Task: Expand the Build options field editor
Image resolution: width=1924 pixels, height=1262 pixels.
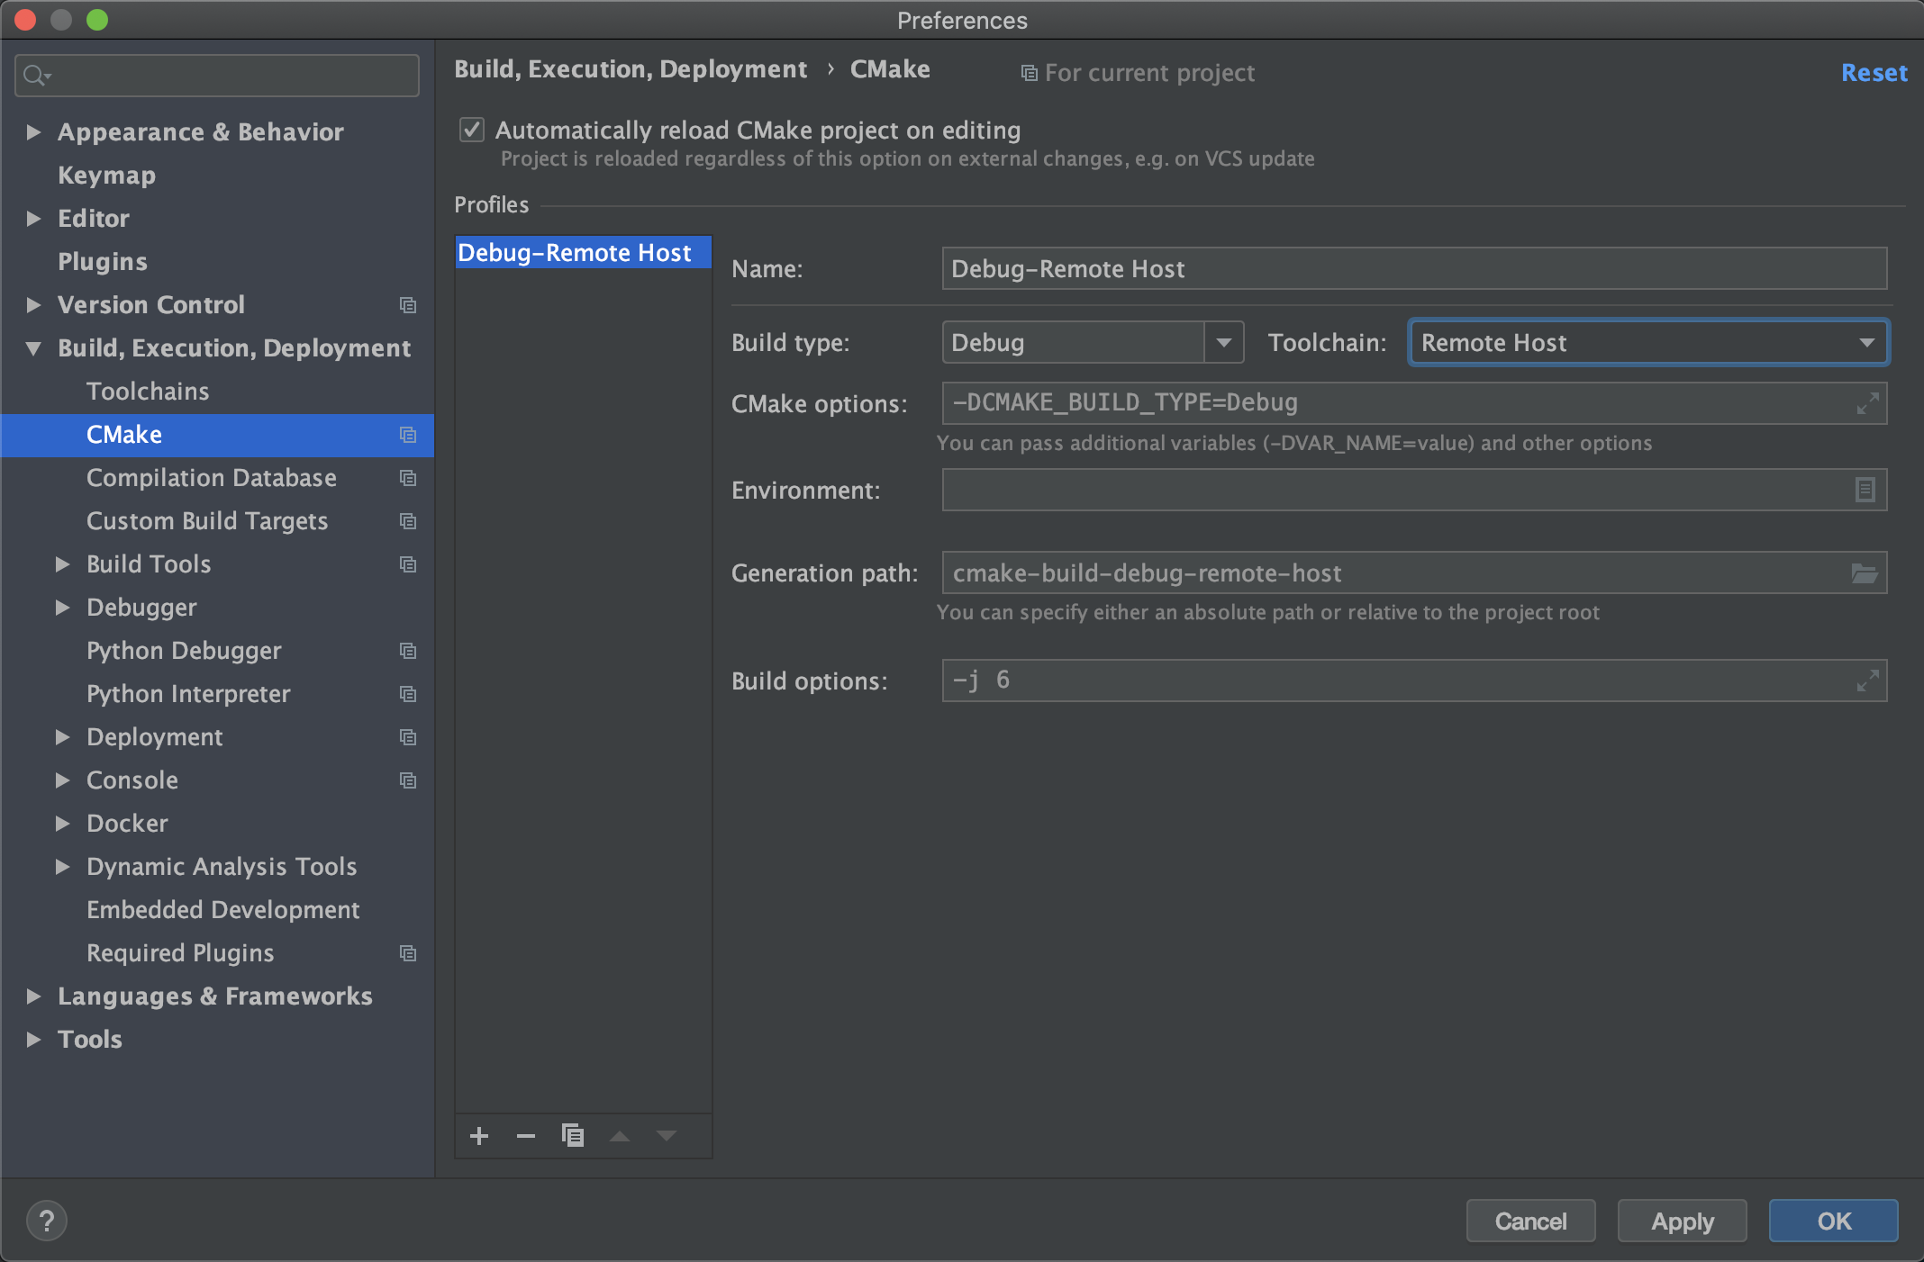Action: point(1867,681)
